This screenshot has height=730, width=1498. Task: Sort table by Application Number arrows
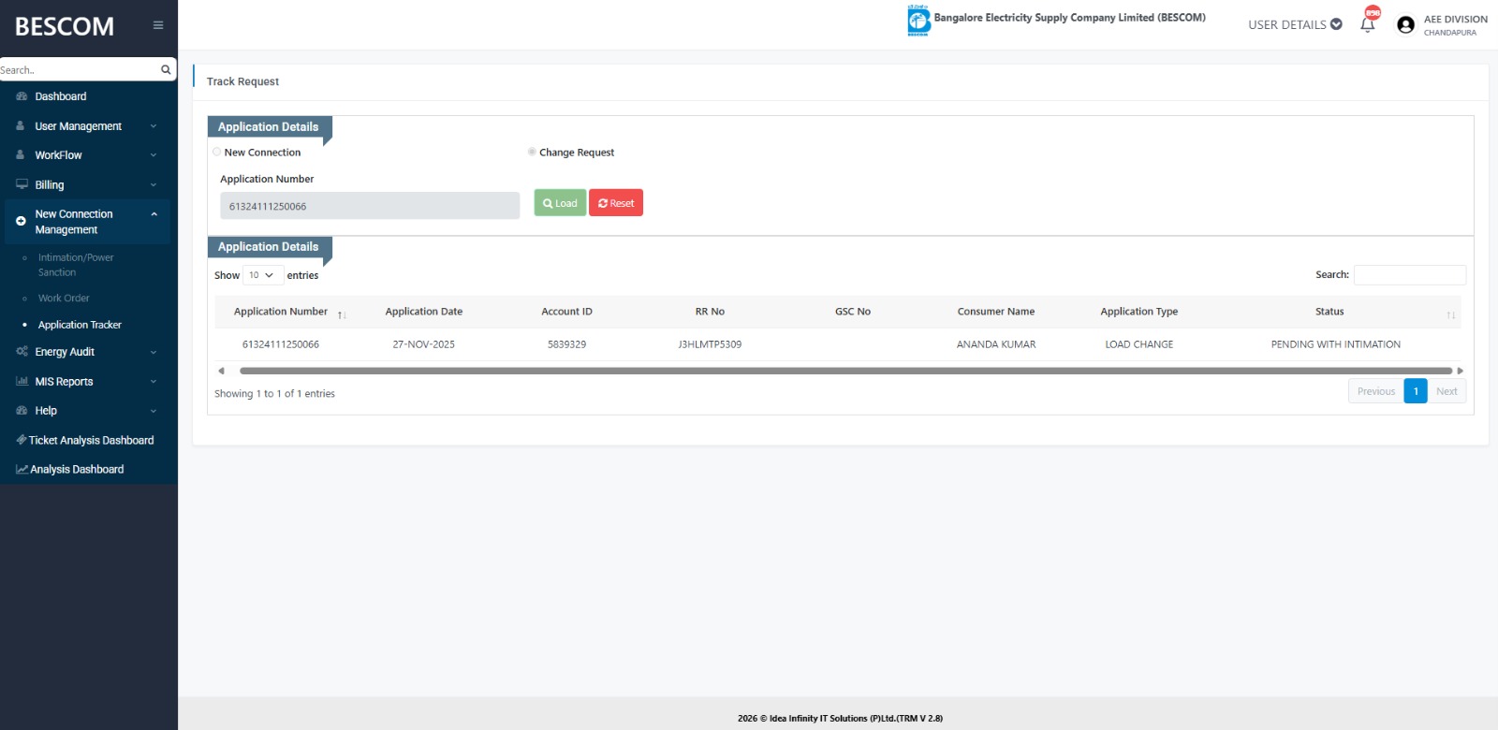[x=342, y=314]
